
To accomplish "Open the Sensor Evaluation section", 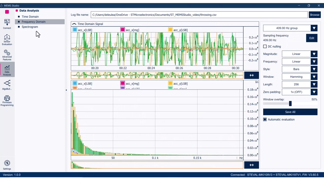I will (x=7, y=40).
